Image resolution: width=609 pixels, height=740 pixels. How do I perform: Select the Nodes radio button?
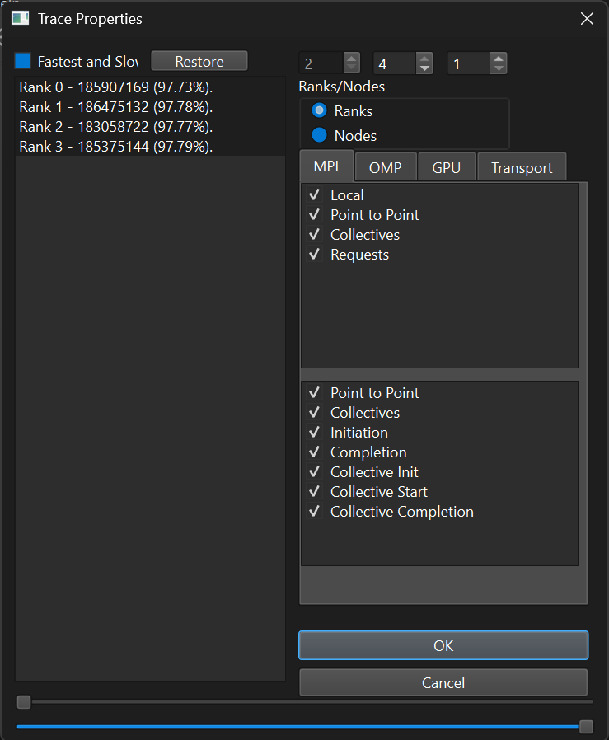pyautogui.click(x=319, y=135)
